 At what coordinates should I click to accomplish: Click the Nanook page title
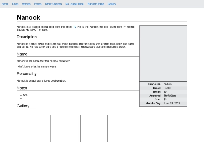(28, 17)
